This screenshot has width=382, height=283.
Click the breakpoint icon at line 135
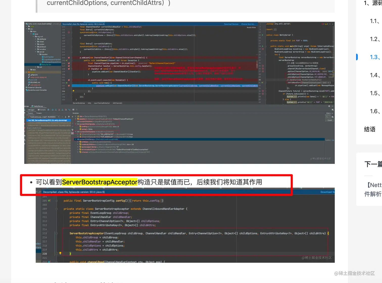click(69, 32)
